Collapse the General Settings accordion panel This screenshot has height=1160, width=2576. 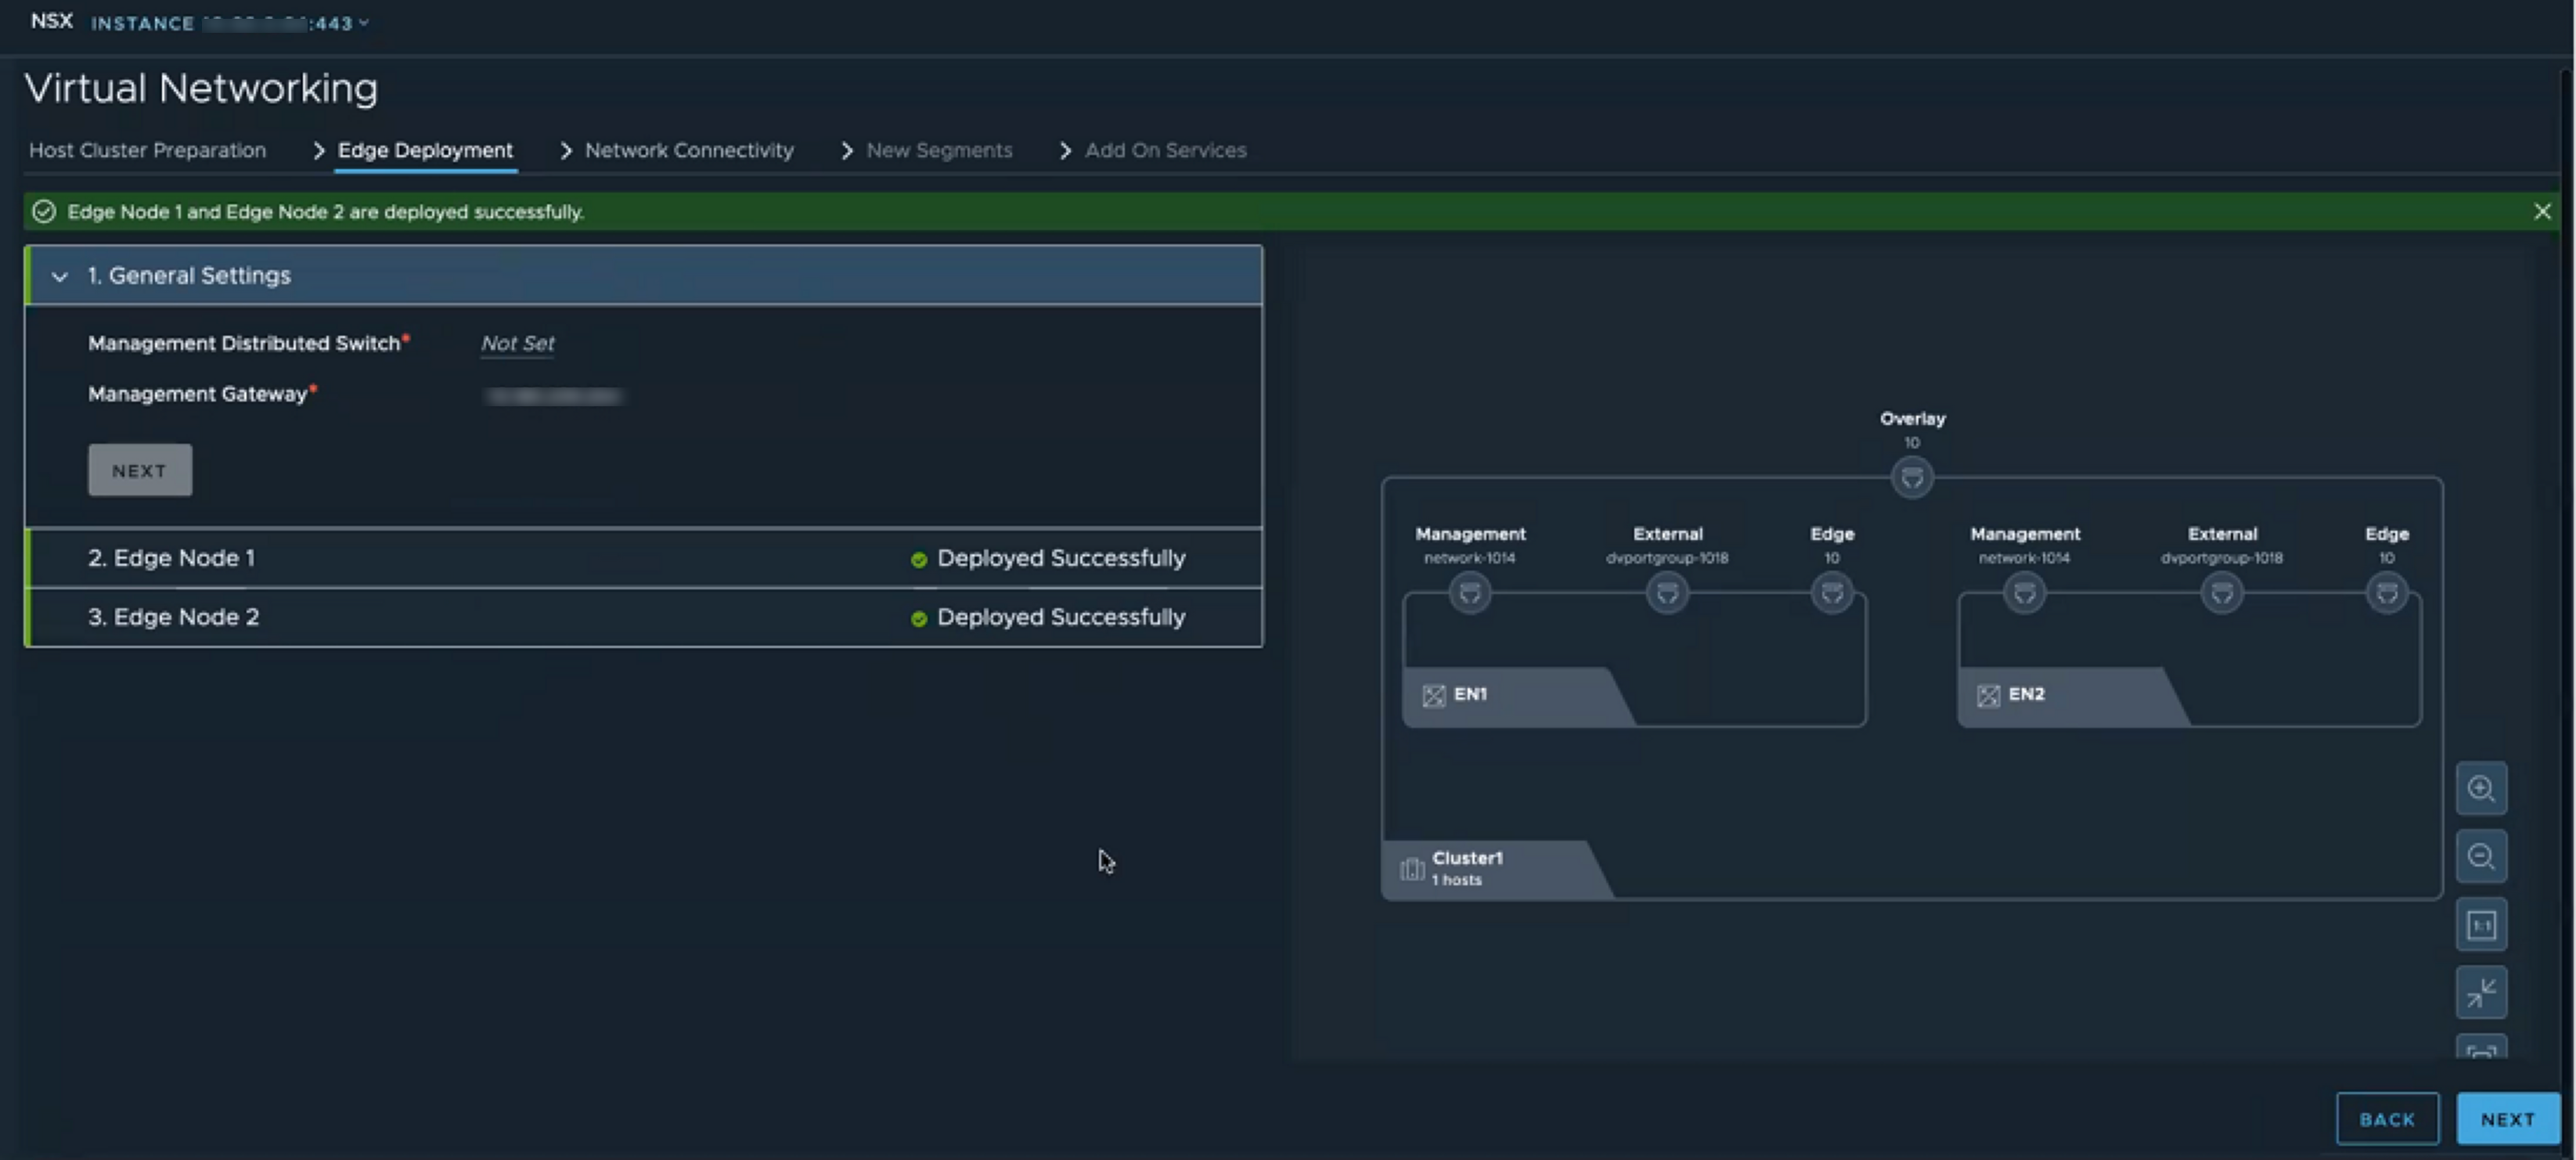point(59,275)
